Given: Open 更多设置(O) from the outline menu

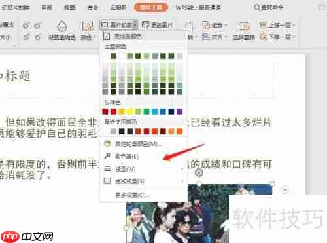Looking at the screenshot, I should [143, 195].
